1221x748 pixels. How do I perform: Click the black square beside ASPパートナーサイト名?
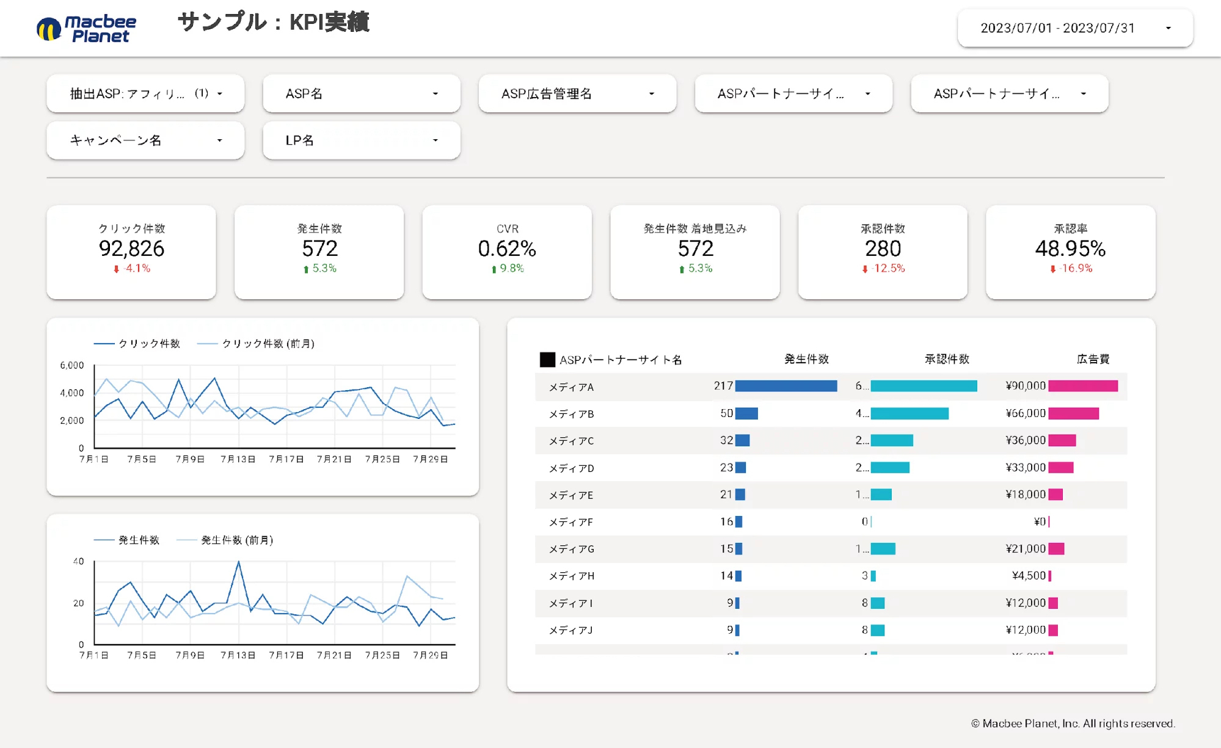(x=547, y=360)
